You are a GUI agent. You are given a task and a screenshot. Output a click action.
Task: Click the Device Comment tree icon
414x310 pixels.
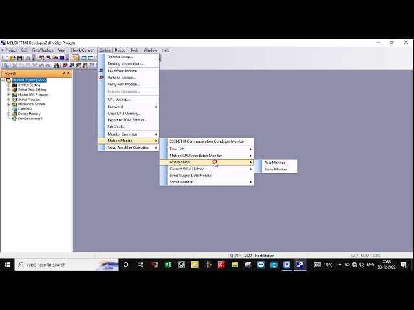tap(14, 119)
